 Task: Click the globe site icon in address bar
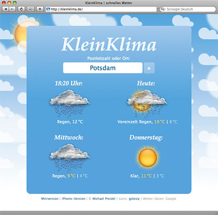[48, 9]
